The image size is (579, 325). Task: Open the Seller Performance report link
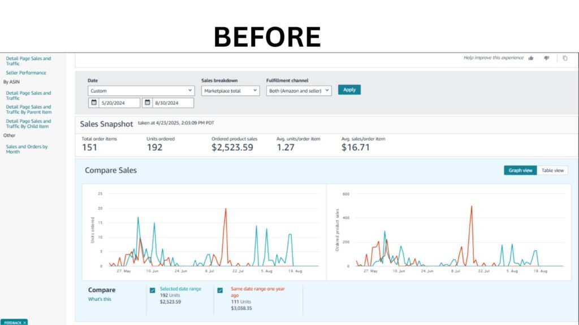pyautogui.click(x=26, y=73)
